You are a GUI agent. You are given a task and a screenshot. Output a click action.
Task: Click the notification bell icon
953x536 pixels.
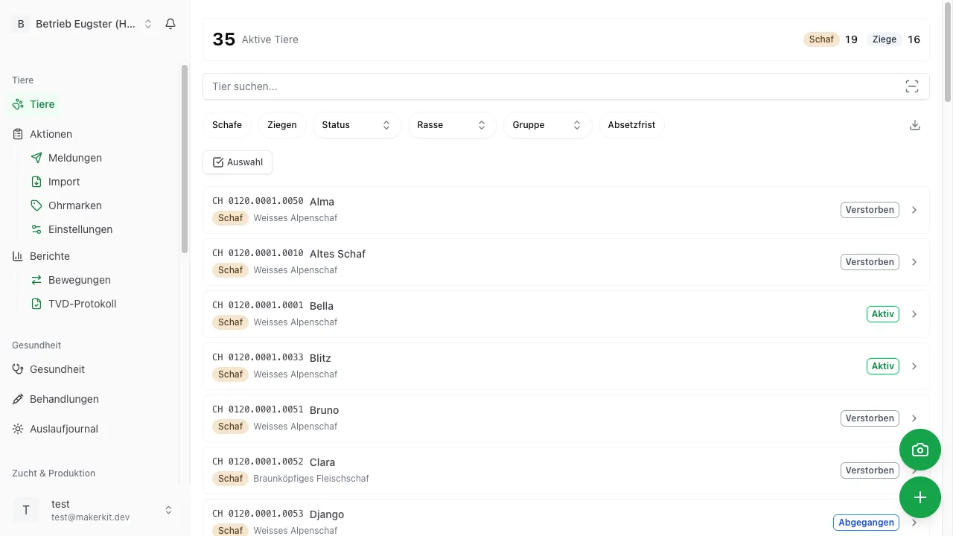click(170, 24)
